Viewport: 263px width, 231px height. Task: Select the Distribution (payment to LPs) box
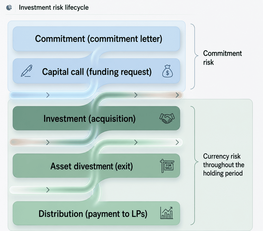[x=97, y=213]
